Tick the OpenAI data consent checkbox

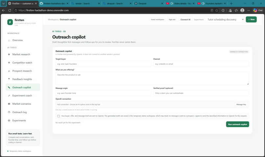[x=59, y=116]
